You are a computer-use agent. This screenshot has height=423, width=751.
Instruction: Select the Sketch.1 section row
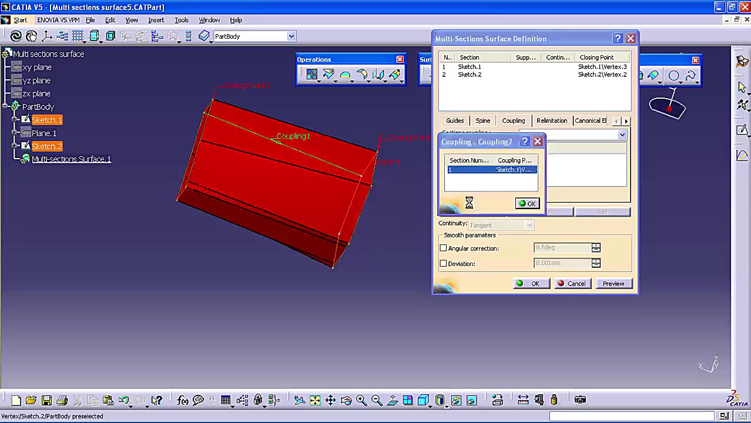pos(535,67)
